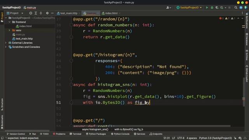Image resolution: width=249 pixels, height=140 pixels.
Task: Close the index.html editor tab
Action: tap(119, 13)
